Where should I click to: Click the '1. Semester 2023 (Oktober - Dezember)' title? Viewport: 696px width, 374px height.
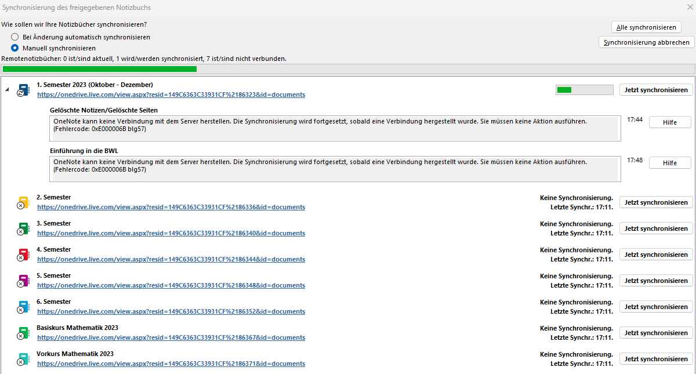(95, 85)
